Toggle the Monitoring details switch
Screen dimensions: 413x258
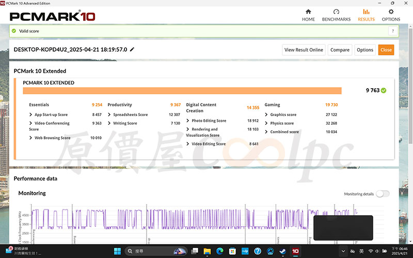click(383, 193)
